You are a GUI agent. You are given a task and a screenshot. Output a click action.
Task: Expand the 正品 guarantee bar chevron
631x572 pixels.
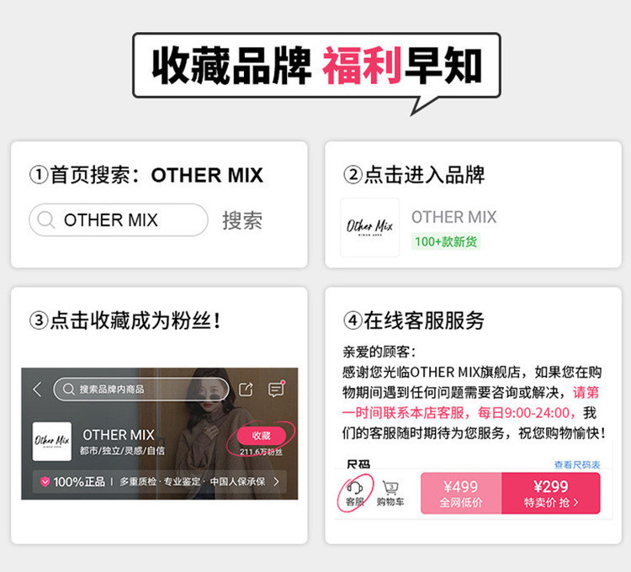click(x=276, y=481)
